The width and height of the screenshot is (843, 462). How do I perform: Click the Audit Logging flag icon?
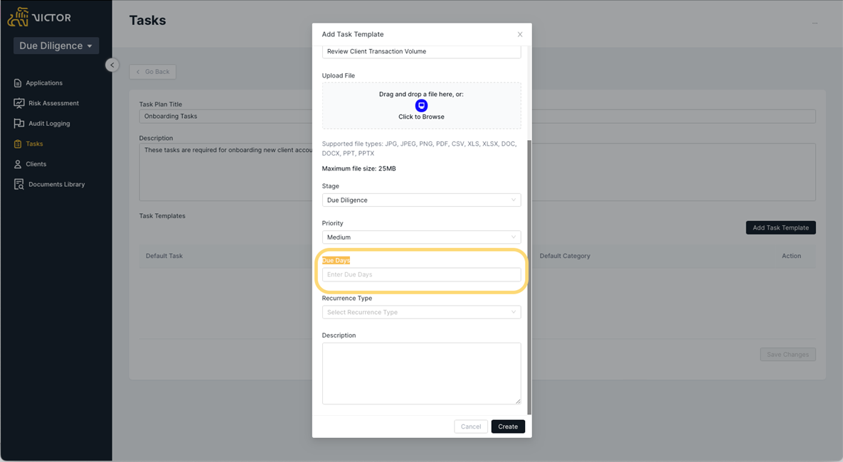(x=18, y=124)
